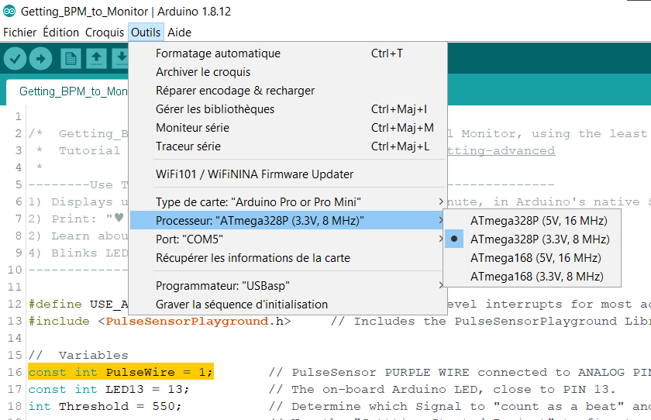Click the "// Variables" comment
Viewport: 651px width, 420px height.
click(x=78, y=355)
